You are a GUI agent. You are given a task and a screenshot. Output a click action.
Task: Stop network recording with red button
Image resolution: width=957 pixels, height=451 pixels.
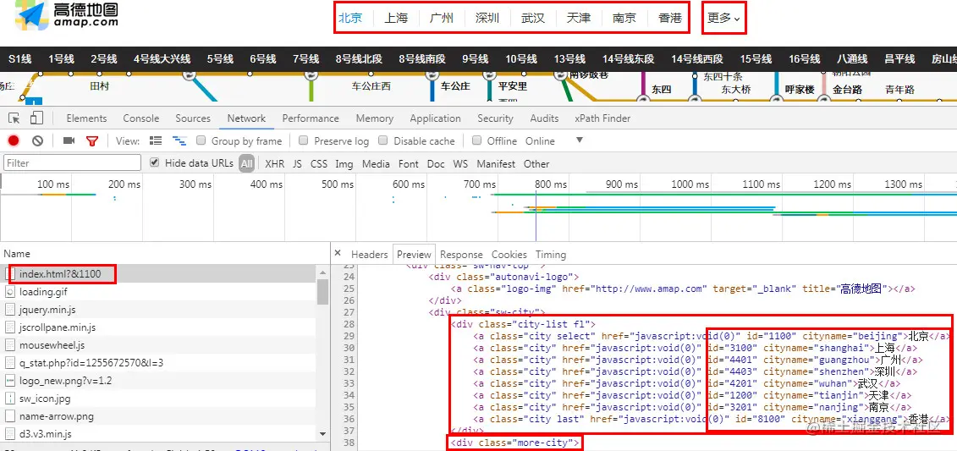coord(14,141)
